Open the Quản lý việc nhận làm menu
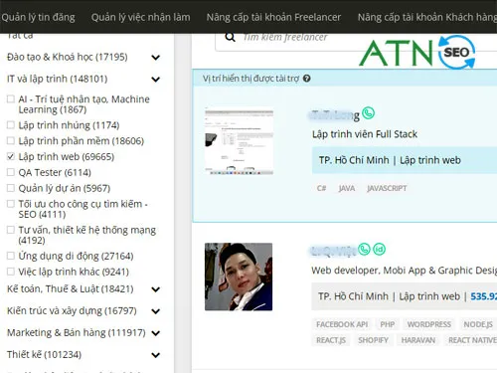This screenshot has width=497, height=373. [x=141, y=17]
